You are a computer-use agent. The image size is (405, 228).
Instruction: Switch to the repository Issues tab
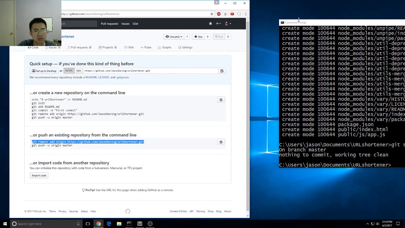(x=53, y=47)
